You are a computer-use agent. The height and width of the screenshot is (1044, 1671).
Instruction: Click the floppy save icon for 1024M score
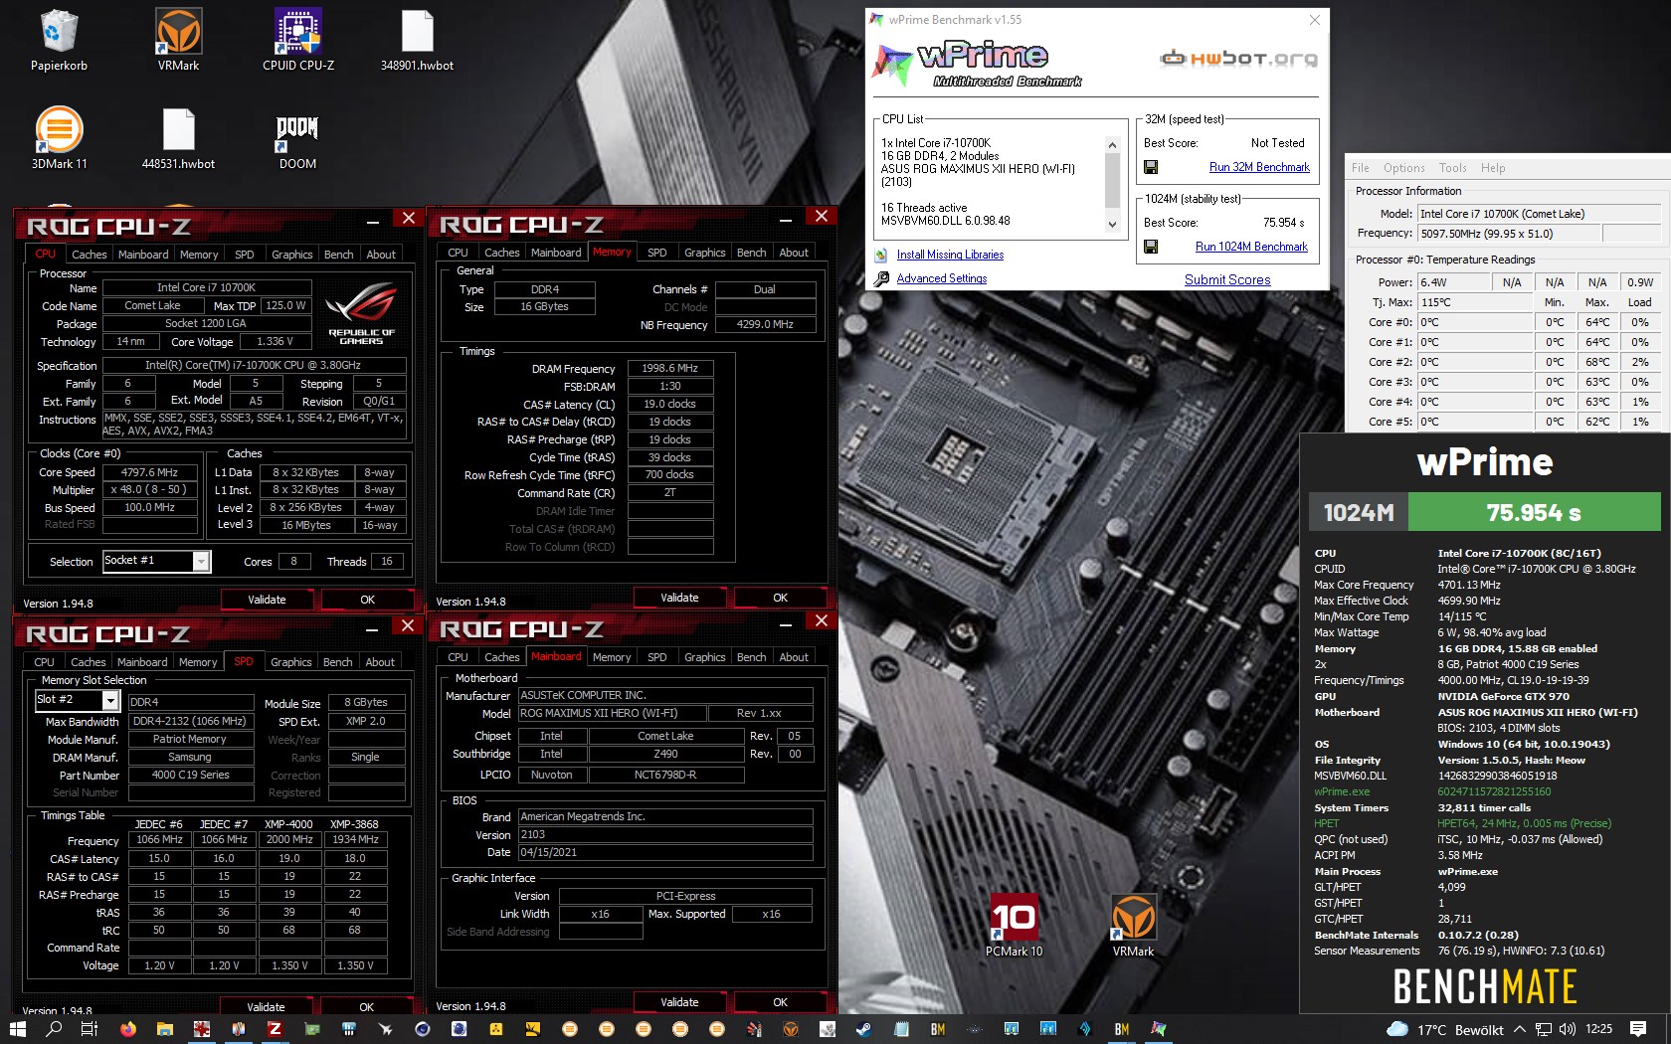click(1151, 247)
